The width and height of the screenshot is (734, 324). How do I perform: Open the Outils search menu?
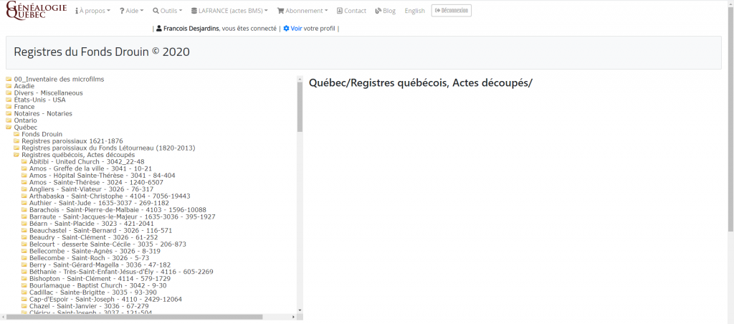[x=167, y=11]
